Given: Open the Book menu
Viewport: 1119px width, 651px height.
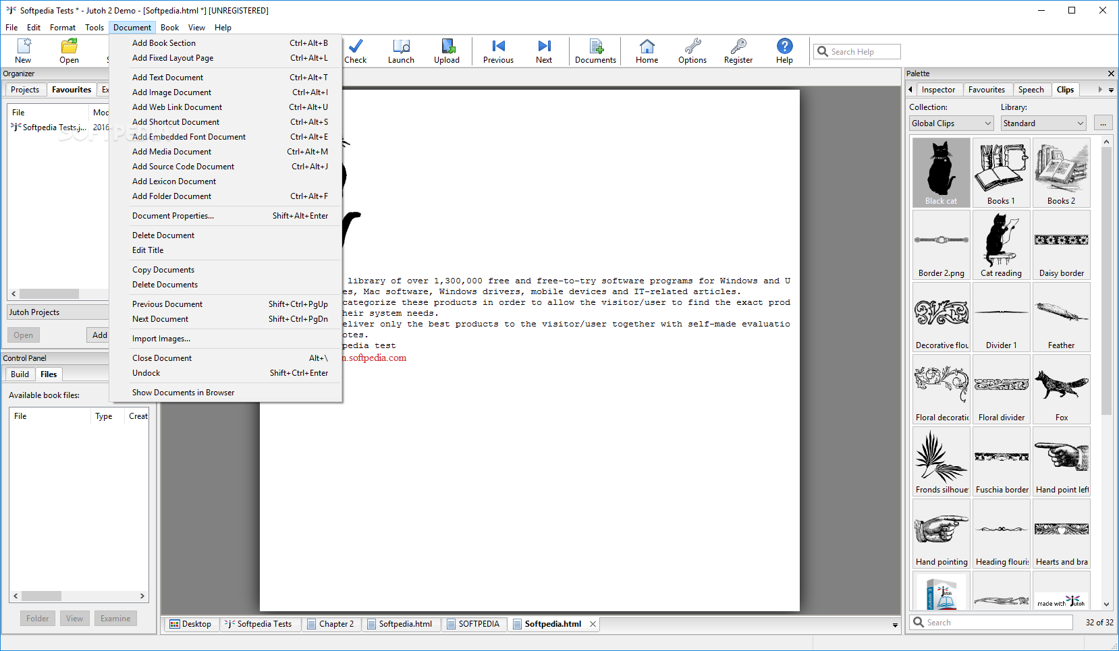Looking at the screenshot, I should (x=169, y=28).
